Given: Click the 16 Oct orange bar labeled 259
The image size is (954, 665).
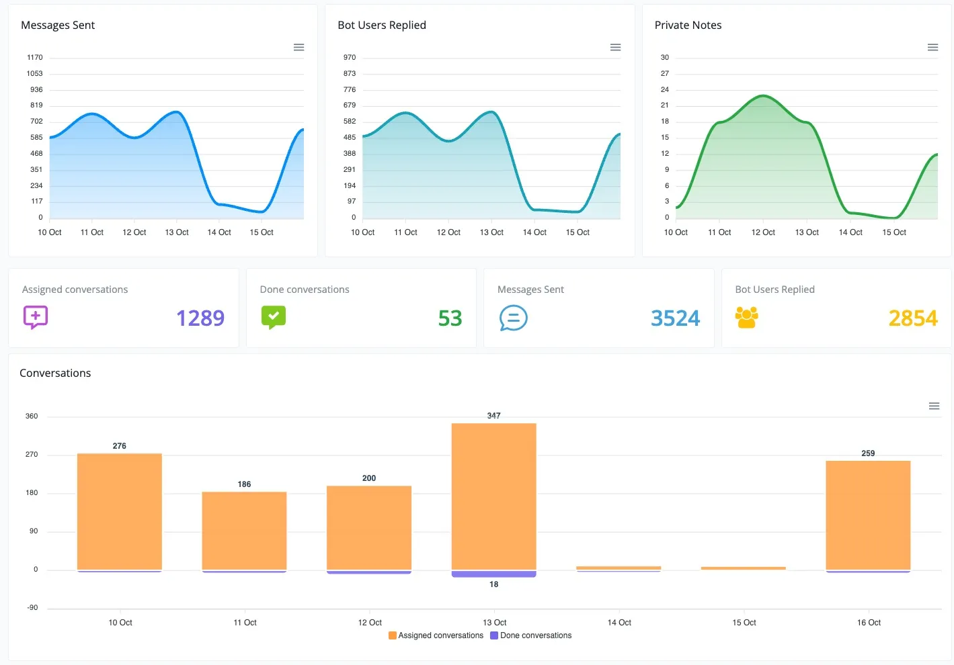Looking at the screenshot, I should [x=868, y=515].
